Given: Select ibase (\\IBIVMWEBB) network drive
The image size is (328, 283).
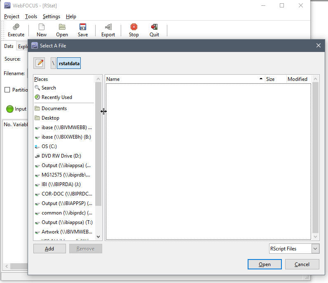Looking at the screenshot, I should point(63,127).
